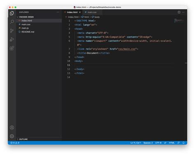Open notifications bell in status bar
This screenshot has height=155, width=195.
(x=183, y=143)
